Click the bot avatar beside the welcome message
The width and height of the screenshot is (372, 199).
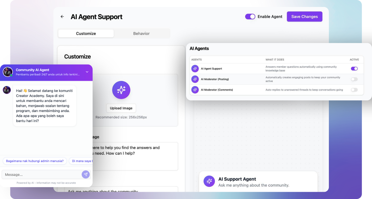[x=7, y=90]
